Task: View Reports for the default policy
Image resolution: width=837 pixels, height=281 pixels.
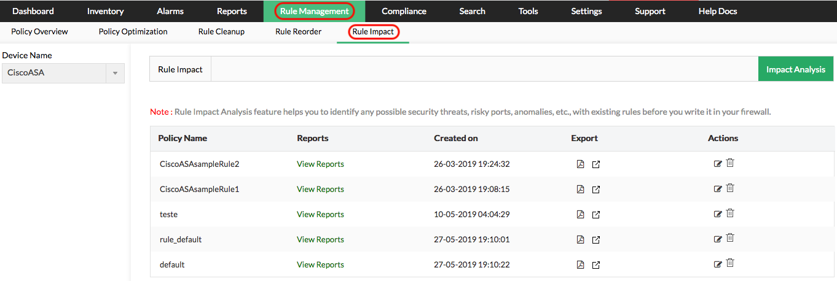Action: tap(320, 265)
